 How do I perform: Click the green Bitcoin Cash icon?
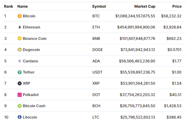tap(20, 106)
